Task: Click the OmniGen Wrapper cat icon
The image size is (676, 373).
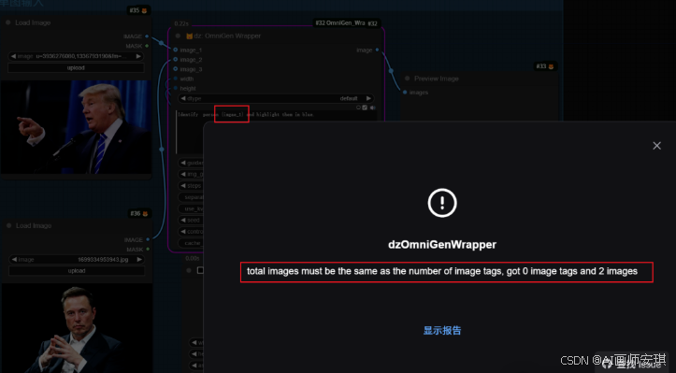Action: click(x=189, y=36)
